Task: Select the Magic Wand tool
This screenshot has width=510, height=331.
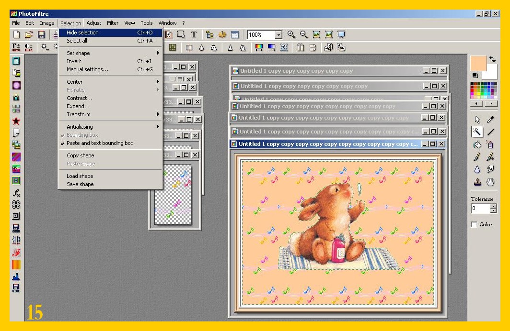Action: click(x=477, y=132)
